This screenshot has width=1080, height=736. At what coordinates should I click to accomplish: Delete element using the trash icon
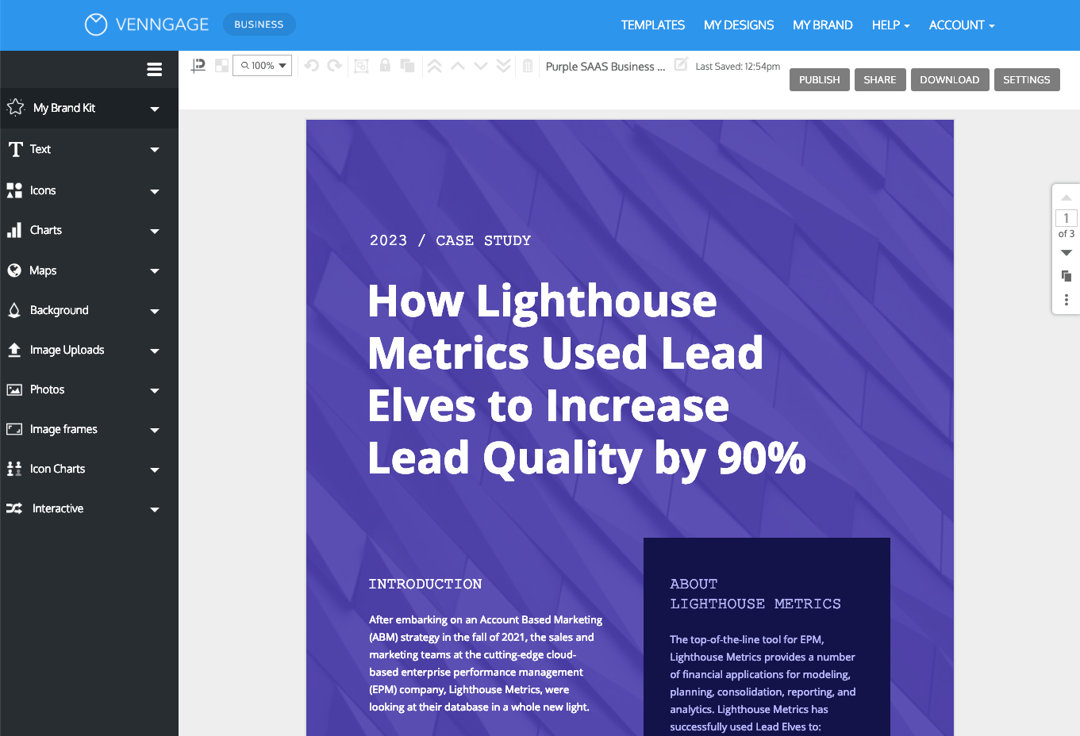528,65
